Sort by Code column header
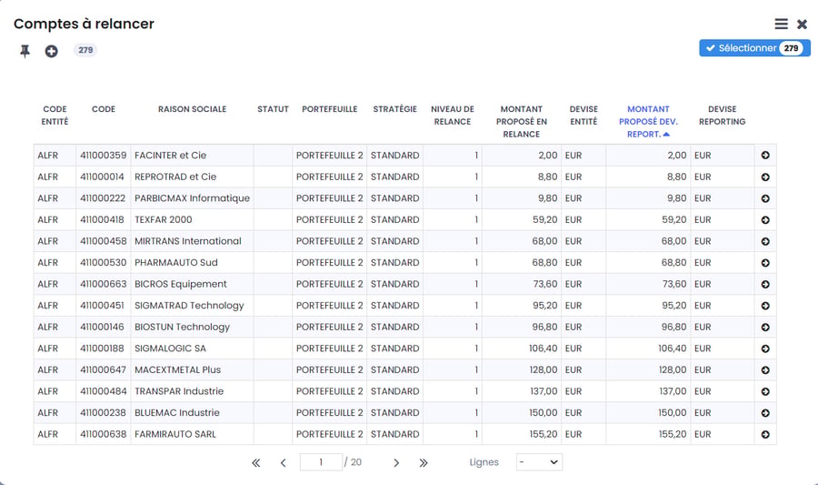The width and height of the screenshot is (818, 485). 104,109
